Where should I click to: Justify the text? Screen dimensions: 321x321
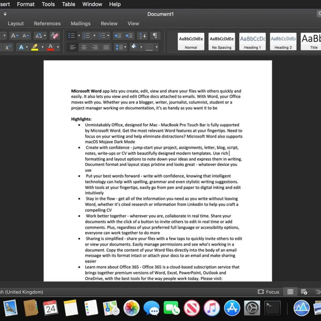pyautogui.click(x=106, y=47)
